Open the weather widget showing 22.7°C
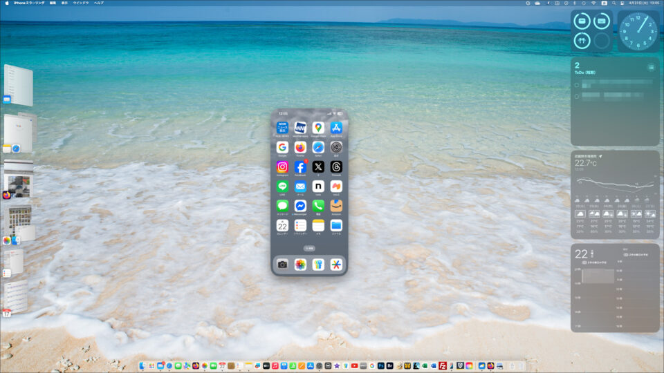The width and height of the screenshot is (664, 373). [615, 195]
